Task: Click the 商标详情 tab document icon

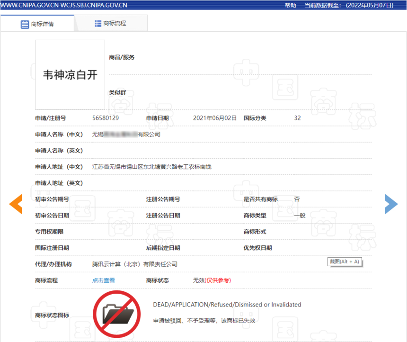Action: (25, 24)
